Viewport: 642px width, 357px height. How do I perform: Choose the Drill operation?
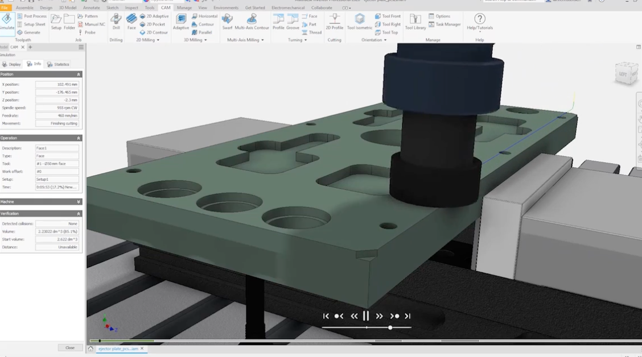click(116, 22)
